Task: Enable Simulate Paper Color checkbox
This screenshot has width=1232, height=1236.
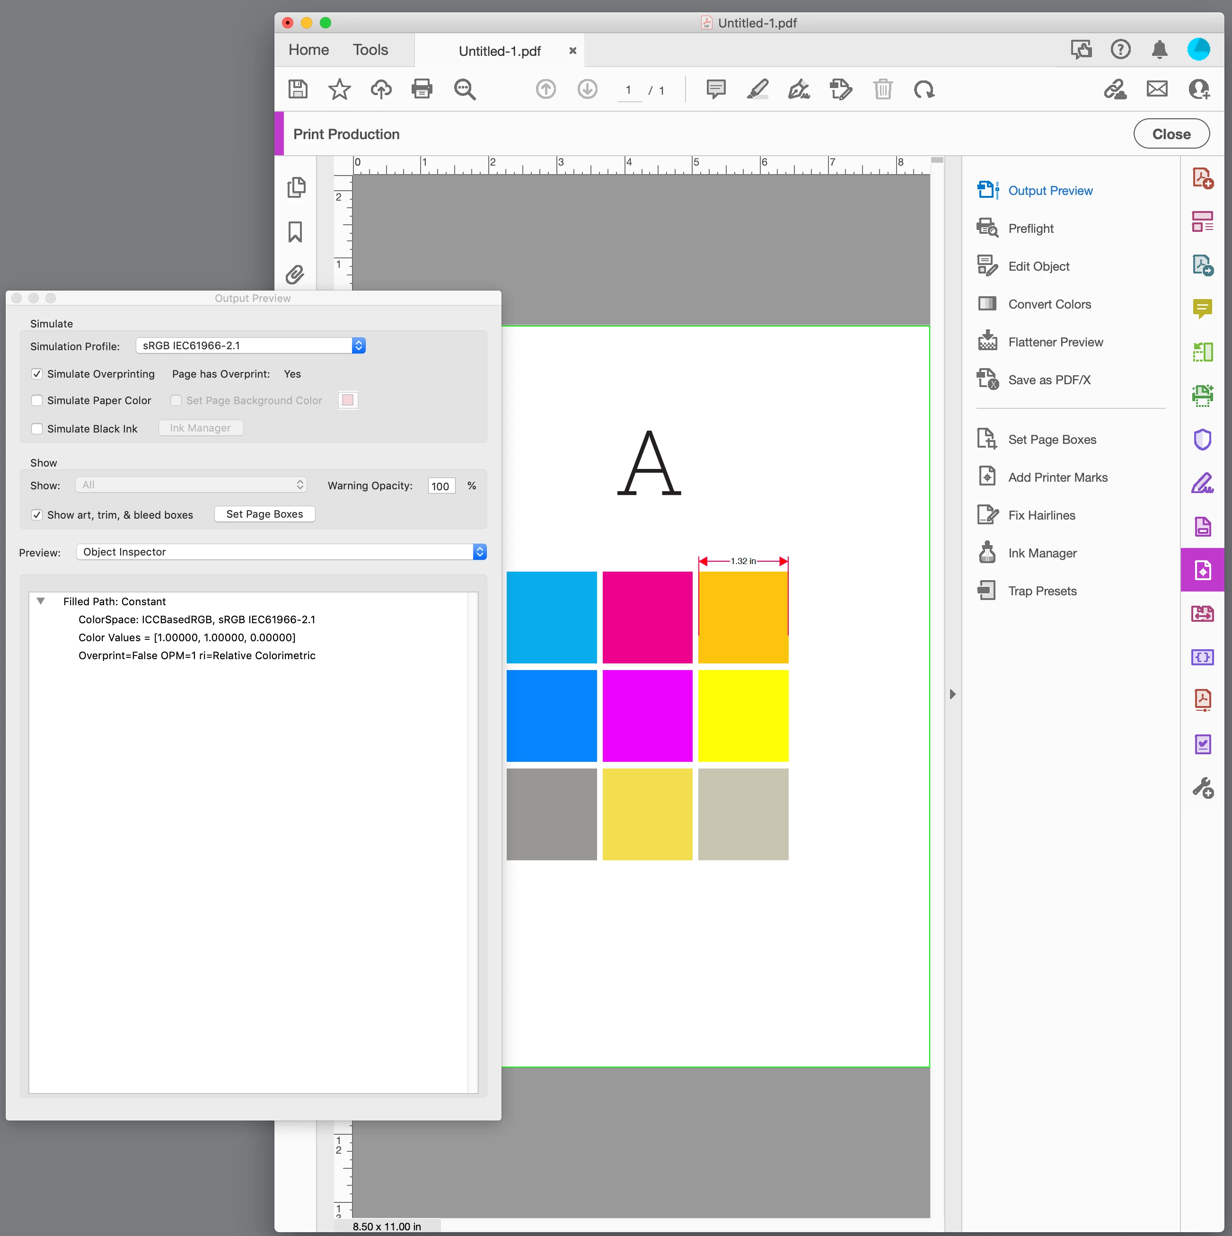Action: pos(37,400)
